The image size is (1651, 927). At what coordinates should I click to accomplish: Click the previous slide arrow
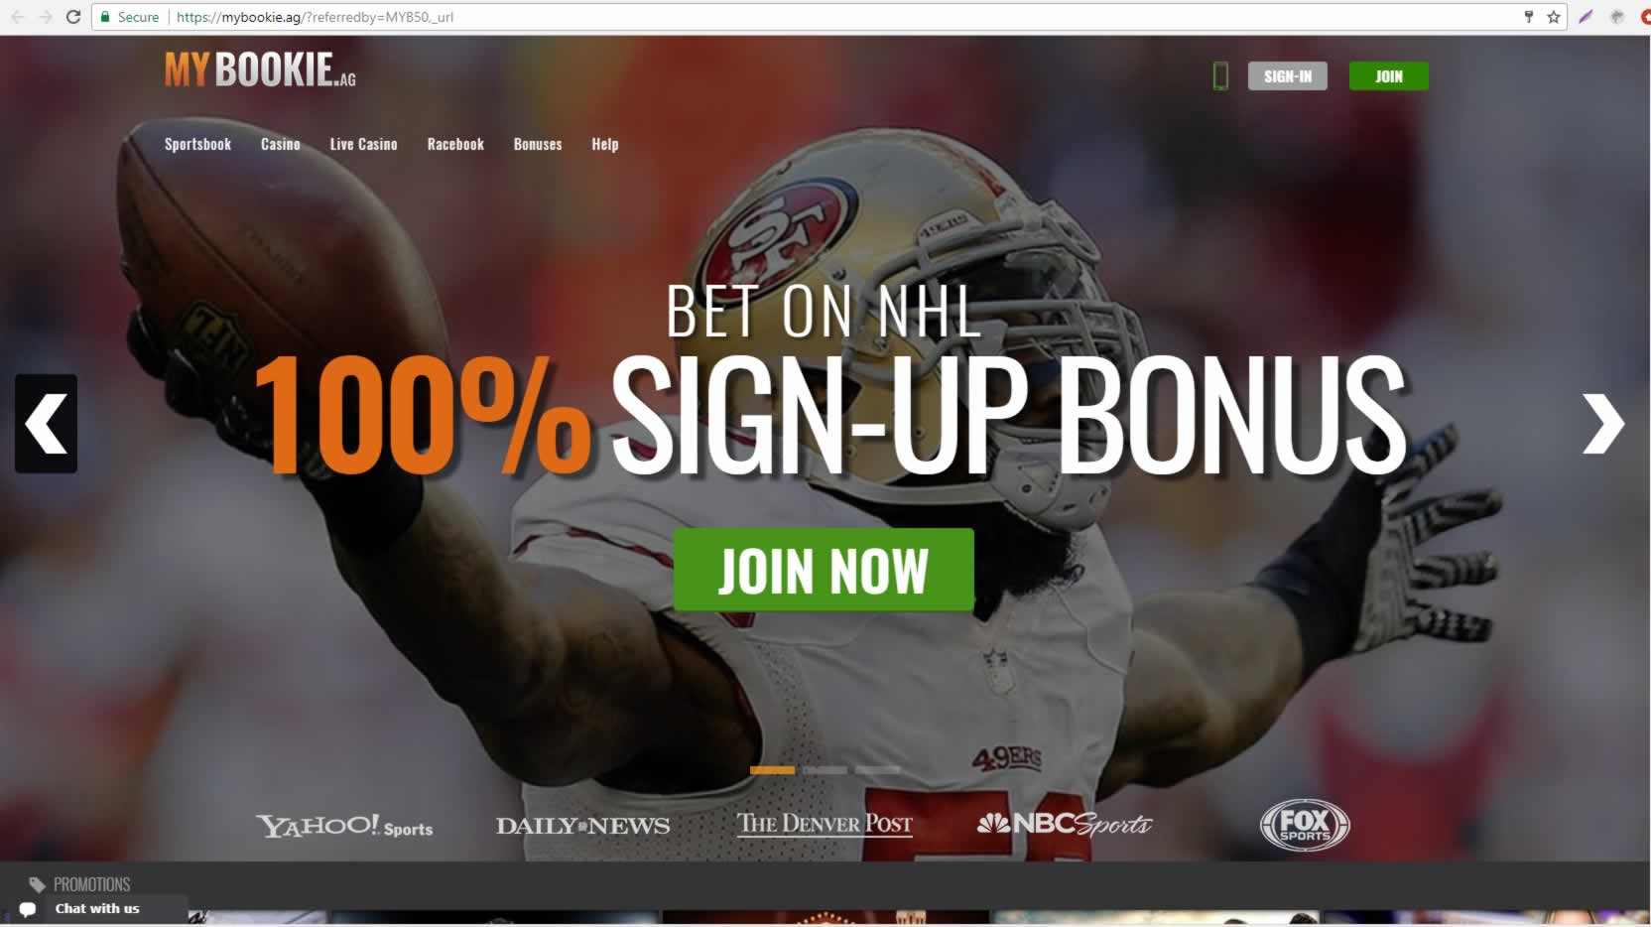coord(46,424)
